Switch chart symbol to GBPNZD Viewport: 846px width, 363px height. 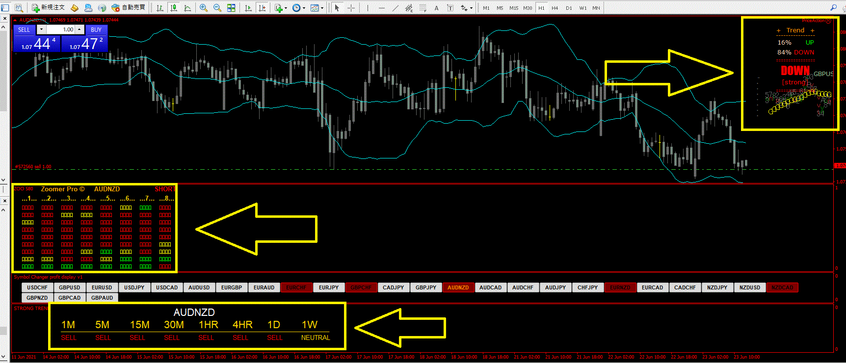[37, 298]
